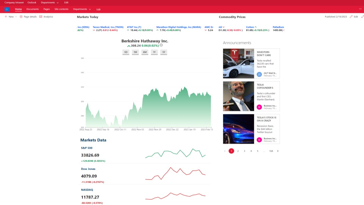Go to next announcements page arrow
The image size is (364, 205).
pyautogui.click(x=278, y=151)
